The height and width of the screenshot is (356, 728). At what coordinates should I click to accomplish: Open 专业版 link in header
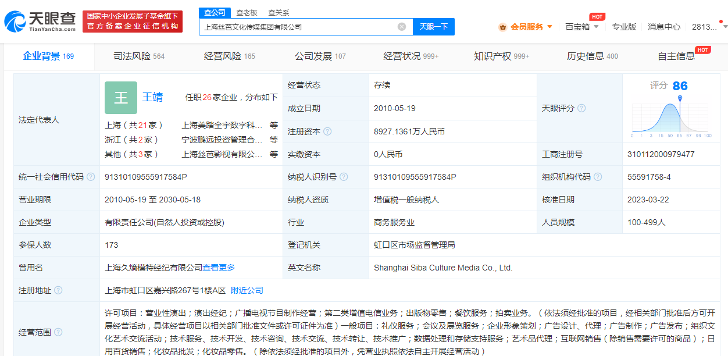(x=624, y=27)
